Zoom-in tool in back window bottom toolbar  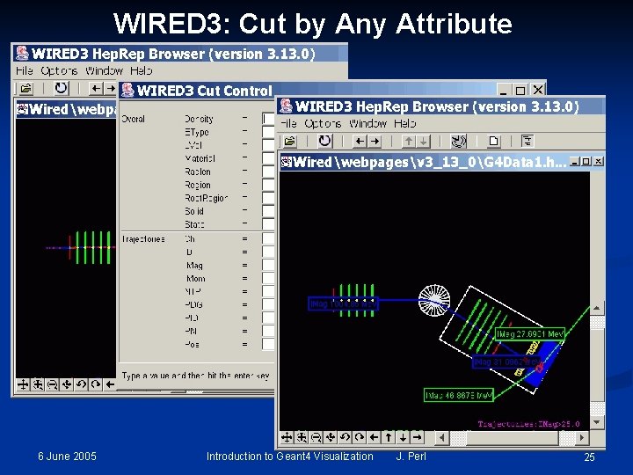(38, 384)
